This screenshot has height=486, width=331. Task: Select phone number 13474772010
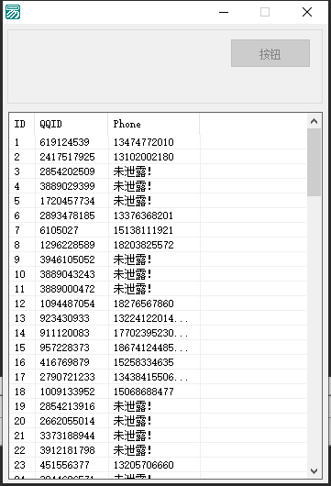(x=144, y=142)
